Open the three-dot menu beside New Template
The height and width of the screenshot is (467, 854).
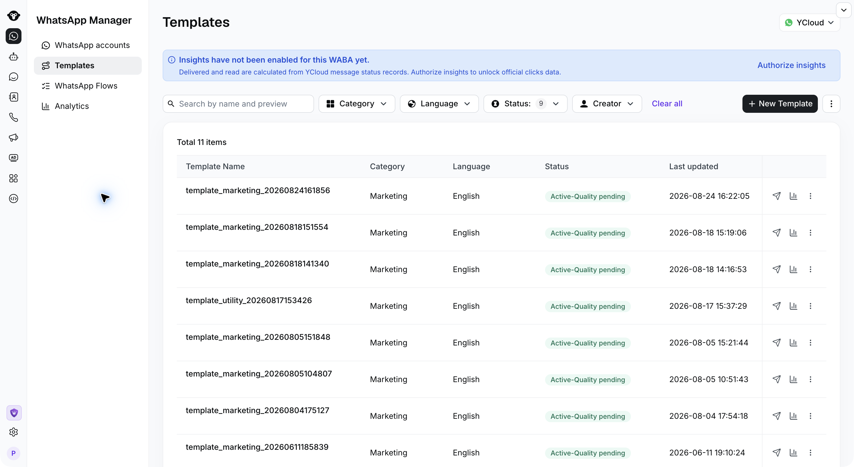(x=831, y=104)
